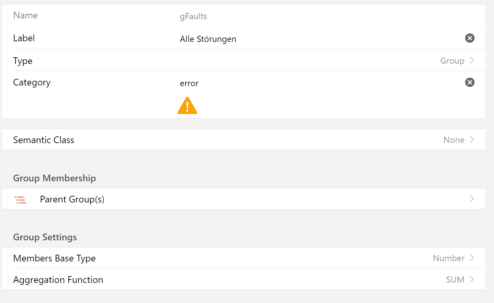Click the chevron arrow in the Type row

472,61
